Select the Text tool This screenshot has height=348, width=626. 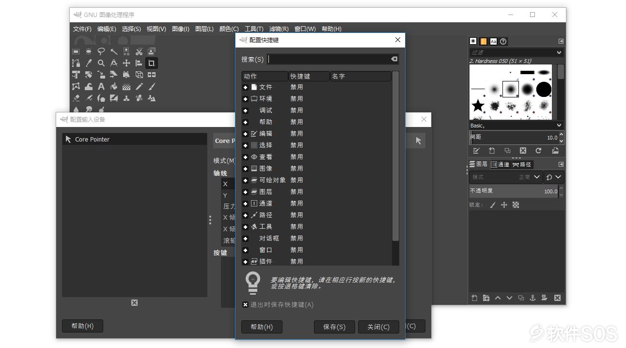pos(101,86)
